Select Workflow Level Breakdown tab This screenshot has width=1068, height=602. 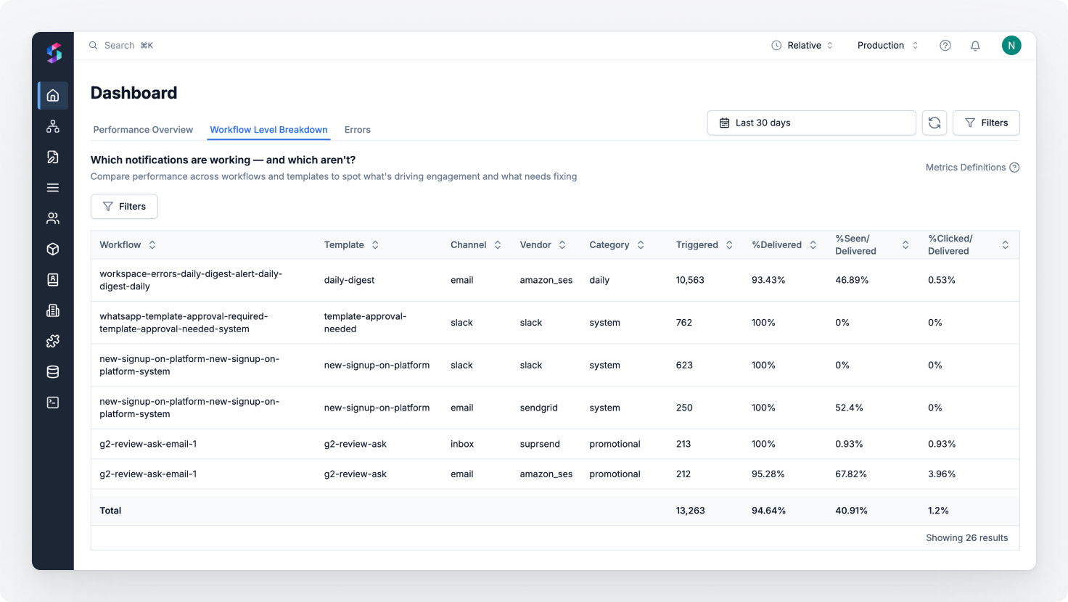[x=268, y=130]
